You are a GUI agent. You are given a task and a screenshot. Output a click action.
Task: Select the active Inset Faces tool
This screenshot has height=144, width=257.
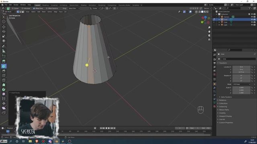(x=4, y=66)
